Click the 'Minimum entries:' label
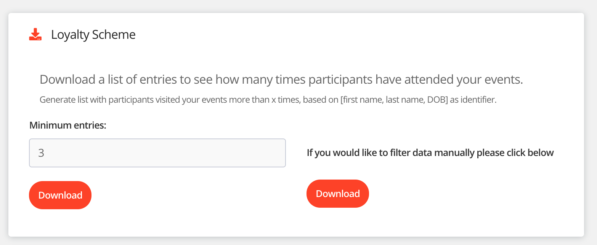 pos(67,125)
